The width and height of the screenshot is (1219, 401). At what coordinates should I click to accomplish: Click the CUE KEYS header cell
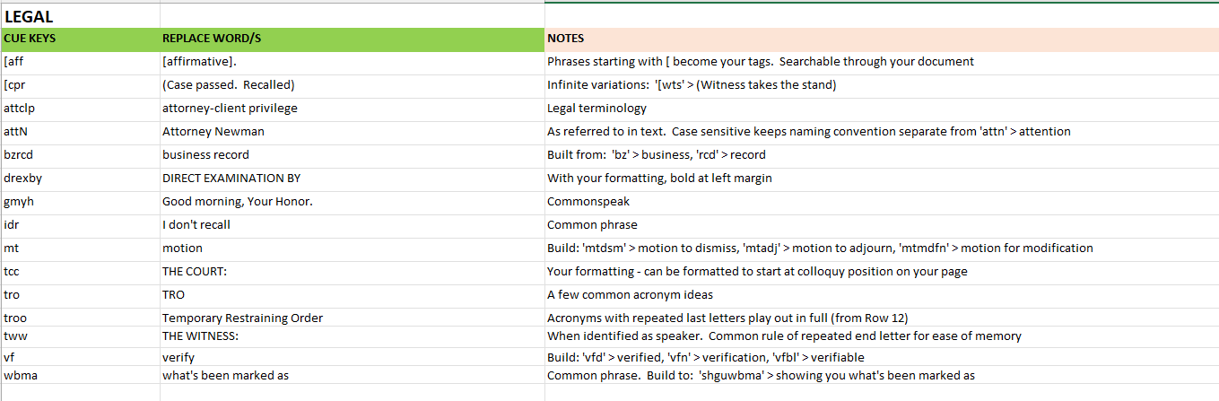tap(80, 39)
